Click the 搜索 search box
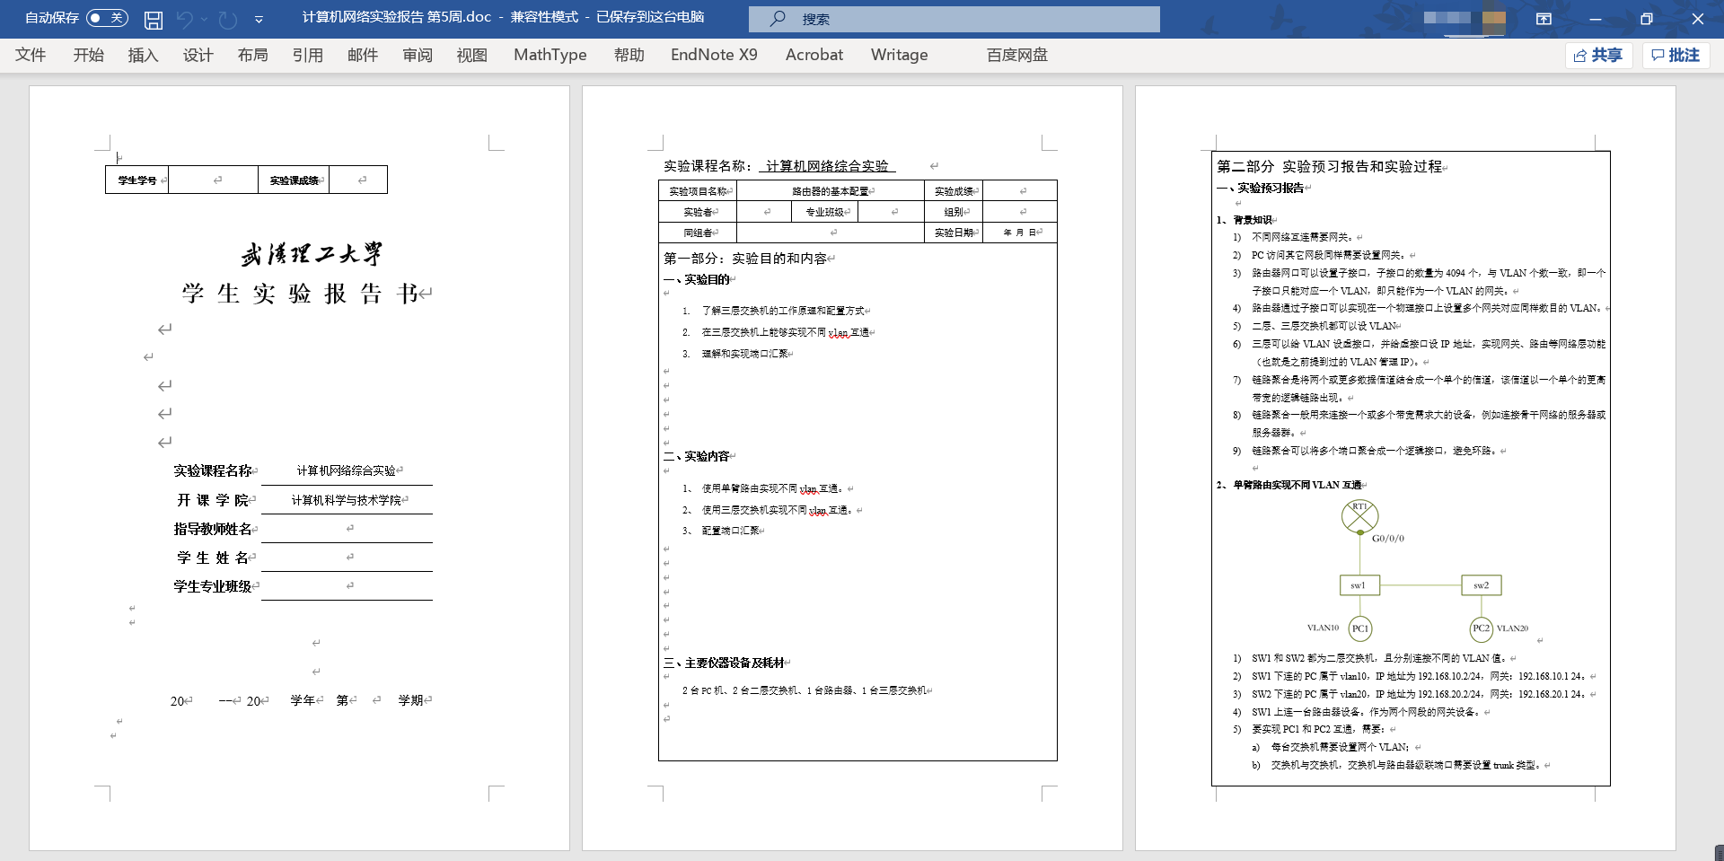The width and height of the screenshot is (1724, 861). coord(954,19)
